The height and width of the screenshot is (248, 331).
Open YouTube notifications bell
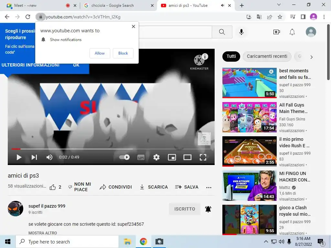pyautogui.click(x=292, y=32)
